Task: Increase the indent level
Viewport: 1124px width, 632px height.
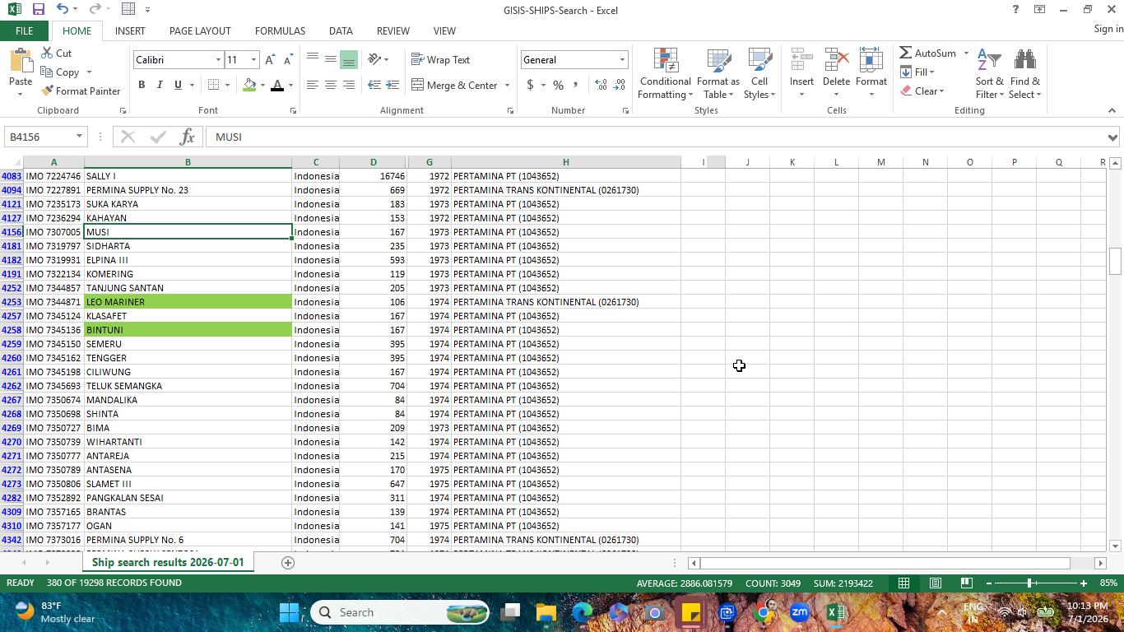Action: 392,85
